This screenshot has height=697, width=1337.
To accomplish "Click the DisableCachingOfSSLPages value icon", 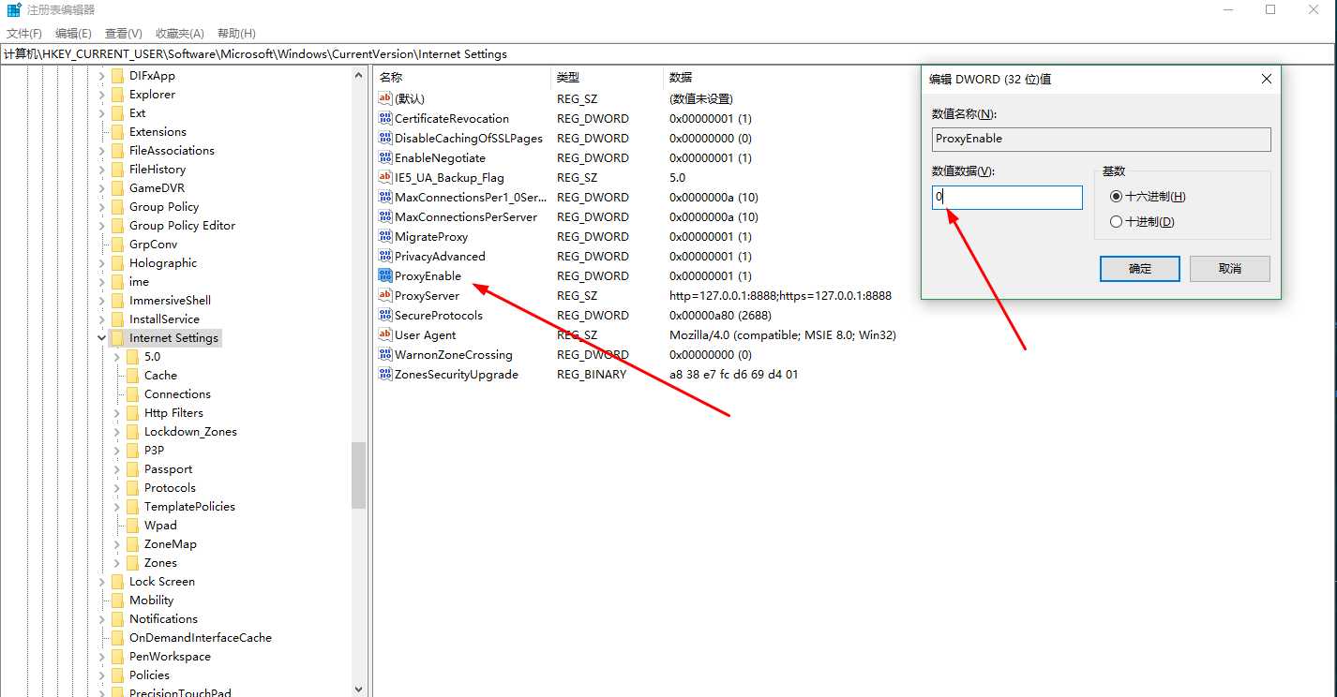I will (x=384, y=138).
